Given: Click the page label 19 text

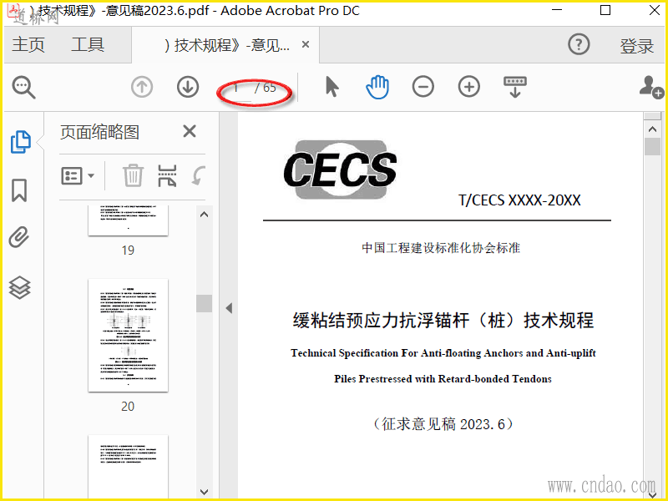Looking at the screenshot, I should click(128, 250).
